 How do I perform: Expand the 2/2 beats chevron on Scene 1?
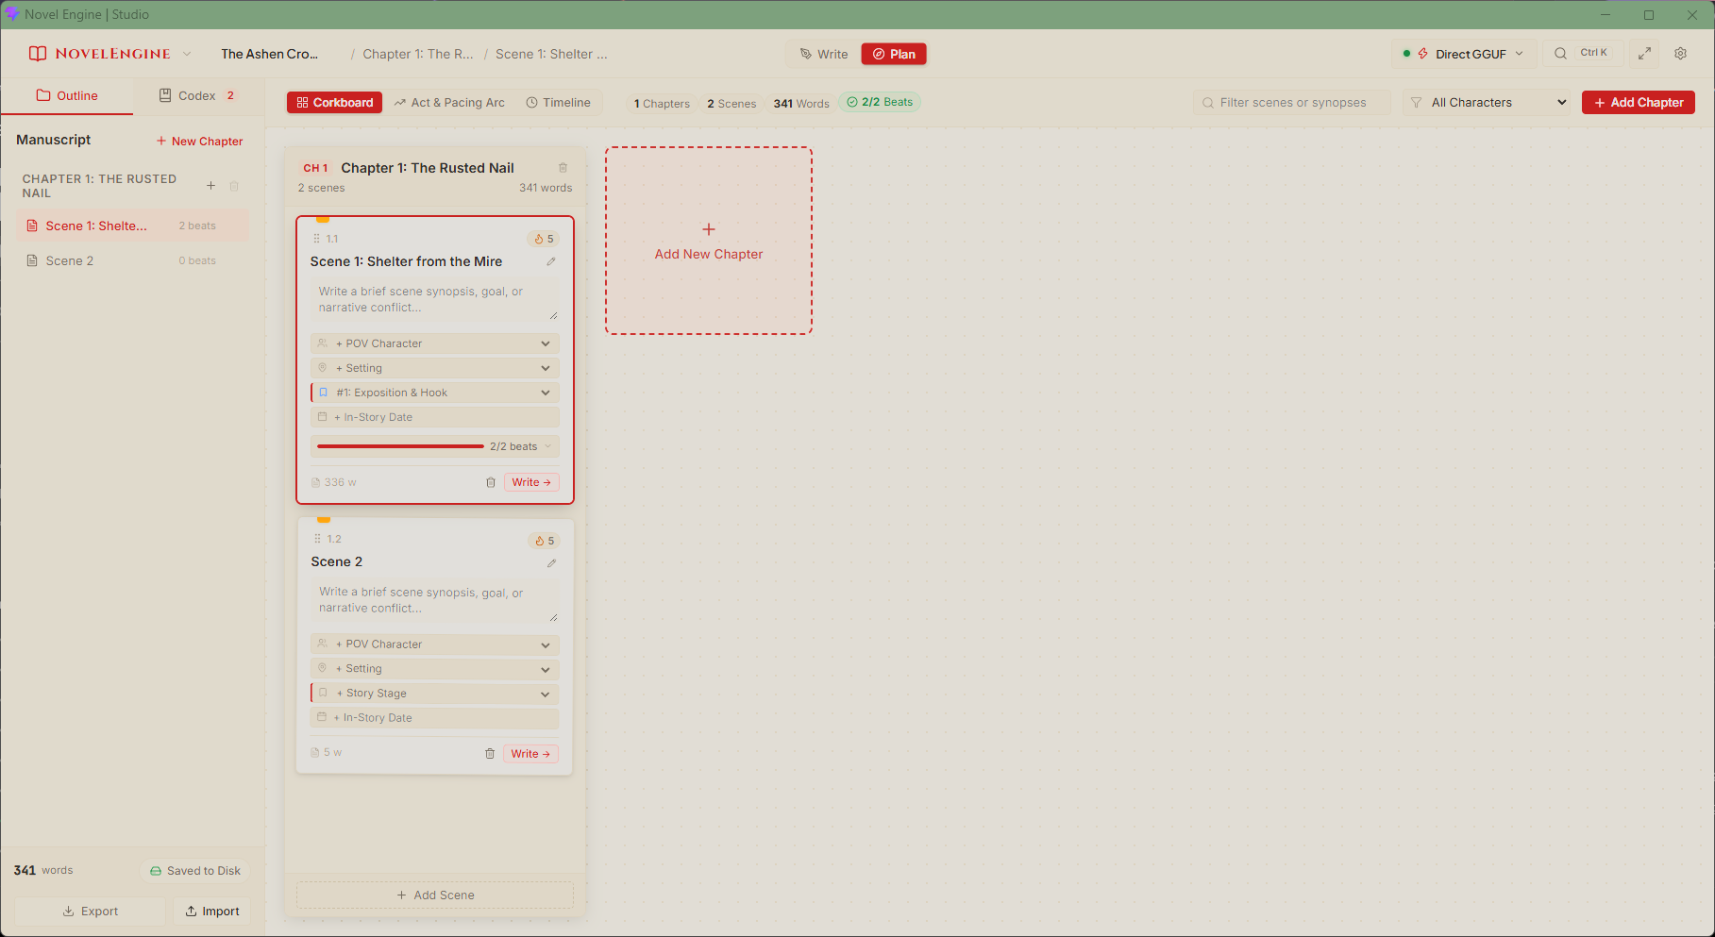[x=547, y=446]
